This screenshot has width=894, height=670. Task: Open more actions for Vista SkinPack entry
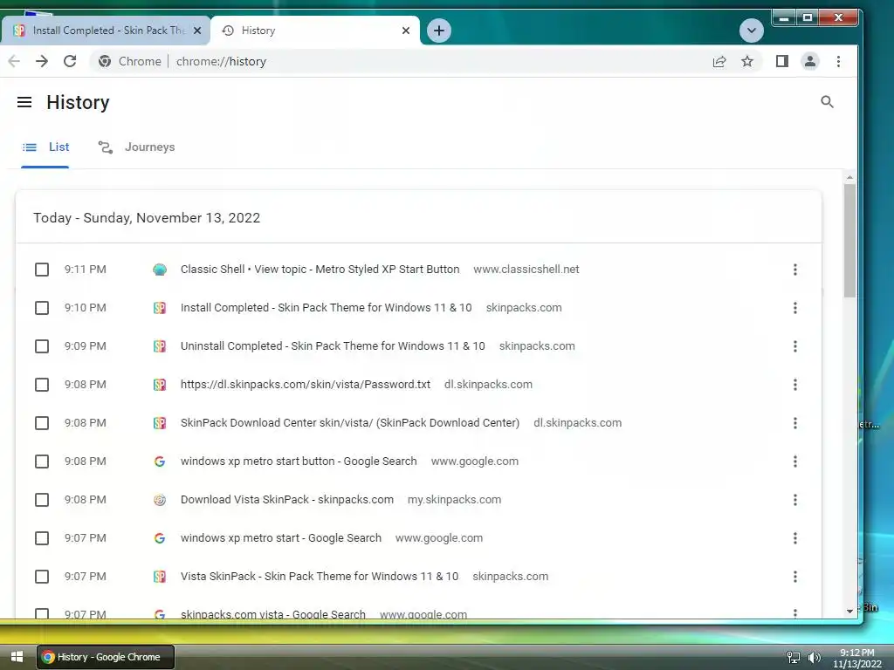794,577
